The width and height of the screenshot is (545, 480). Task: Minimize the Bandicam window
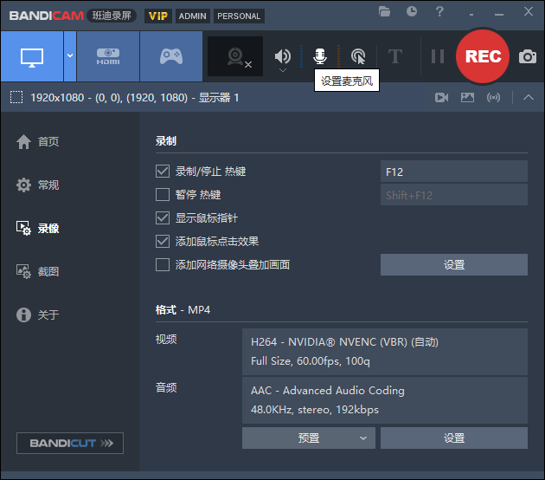499,14
